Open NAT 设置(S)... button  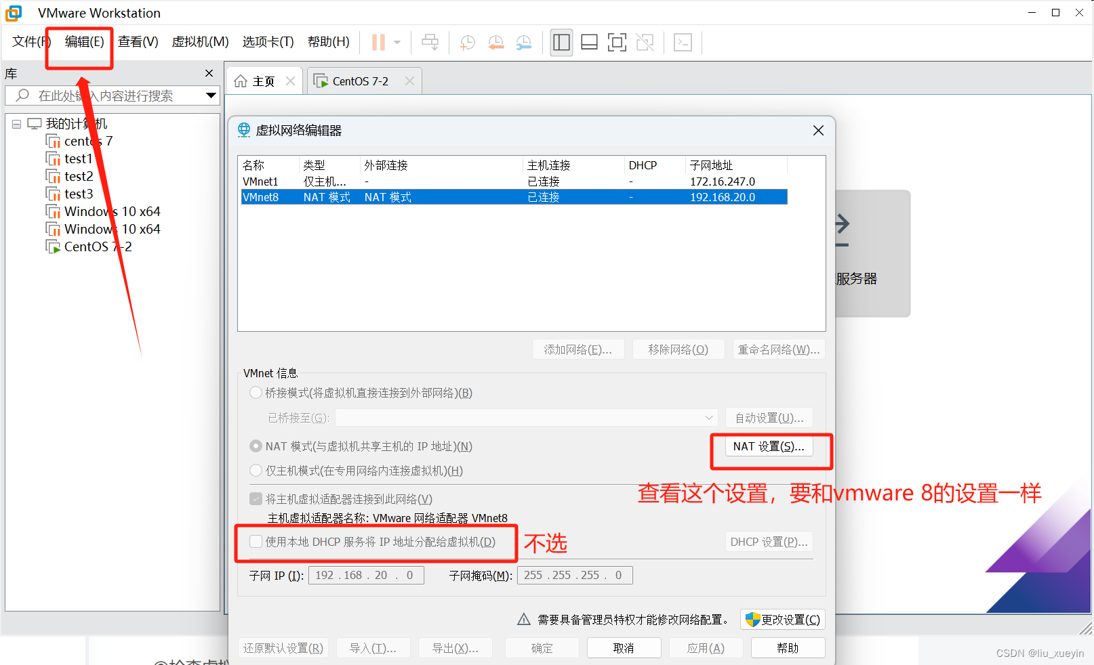[x=769, y=446]
